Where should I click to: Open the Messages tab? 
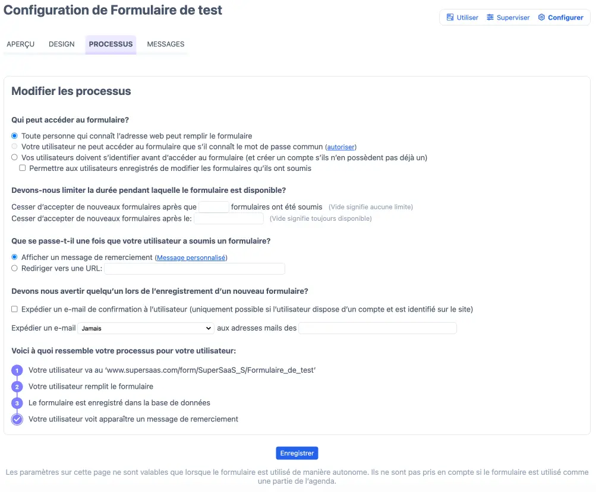pyautogui.click(x=166, y=45)
